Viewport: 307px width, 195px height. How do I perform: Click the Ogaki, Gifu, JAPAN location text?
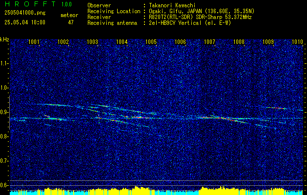201,11
